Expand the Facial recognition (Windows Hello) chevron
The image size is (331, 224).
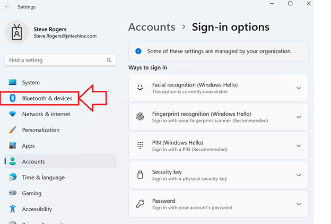pos(298,88)
